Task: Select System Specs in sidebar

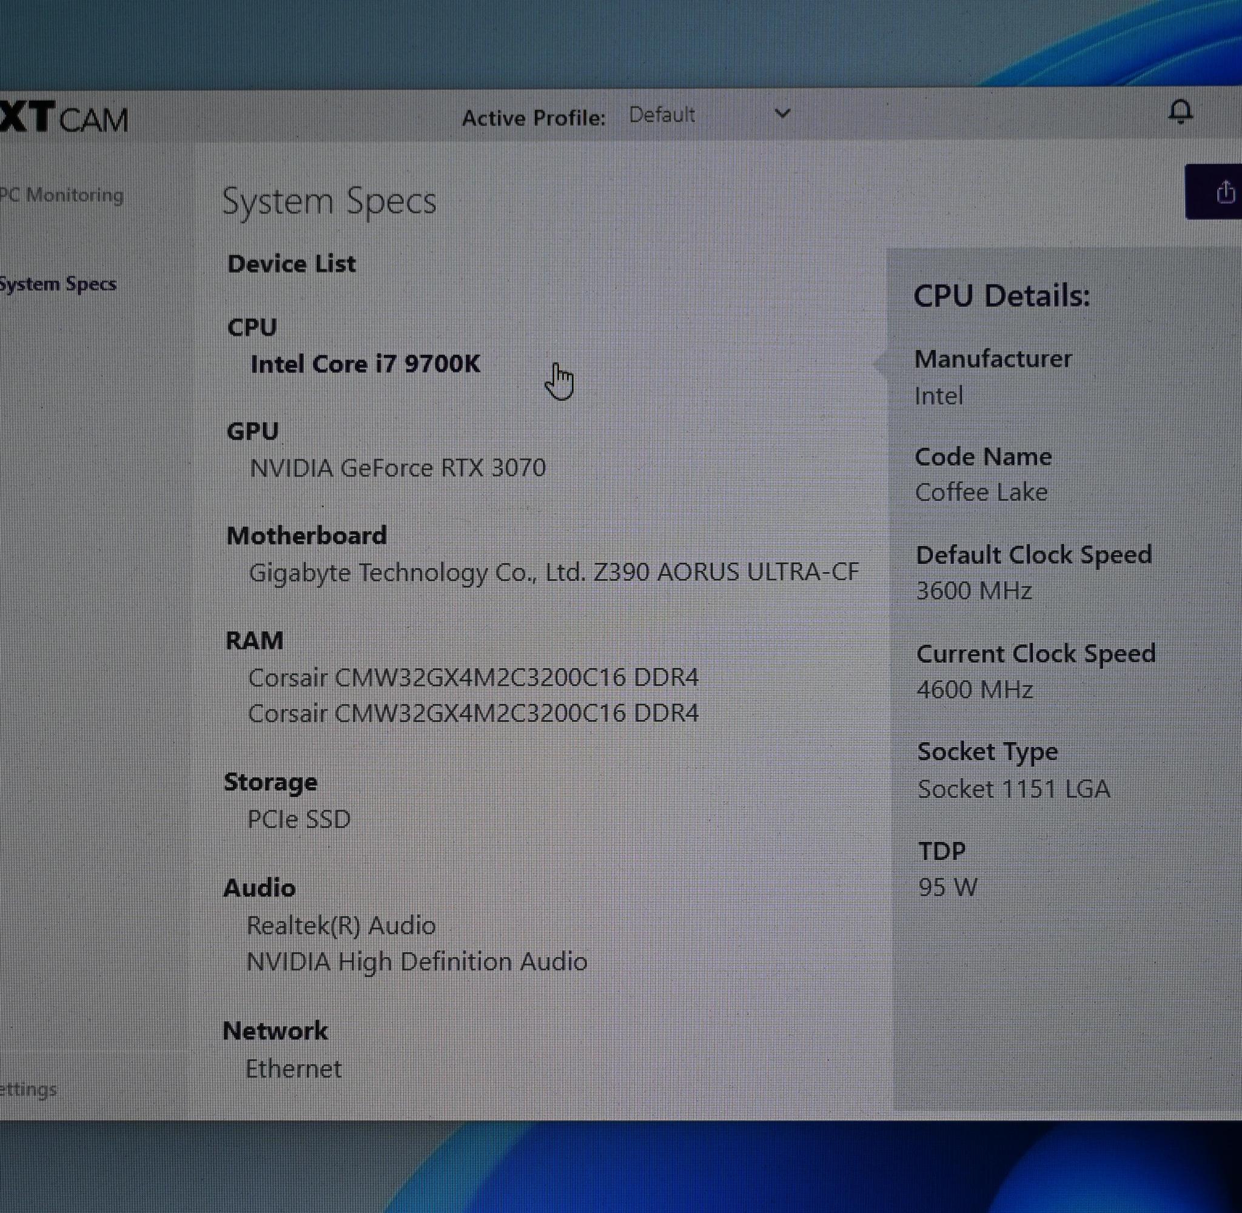Action: (58, 284)
